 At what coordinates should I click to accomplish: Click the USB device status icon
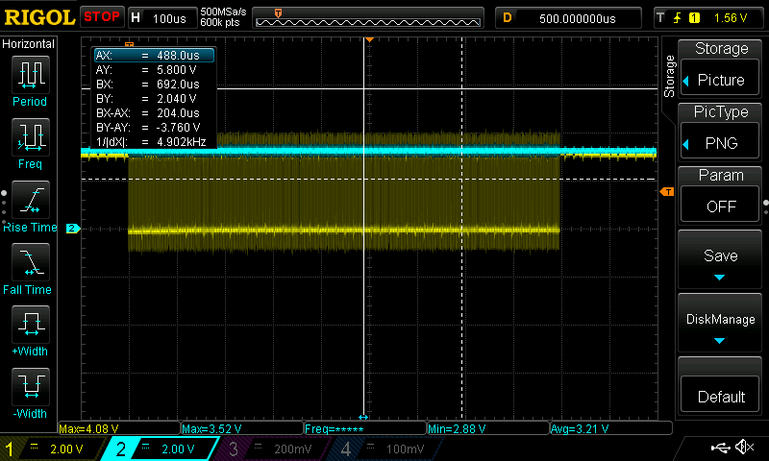tap(719, 448)
